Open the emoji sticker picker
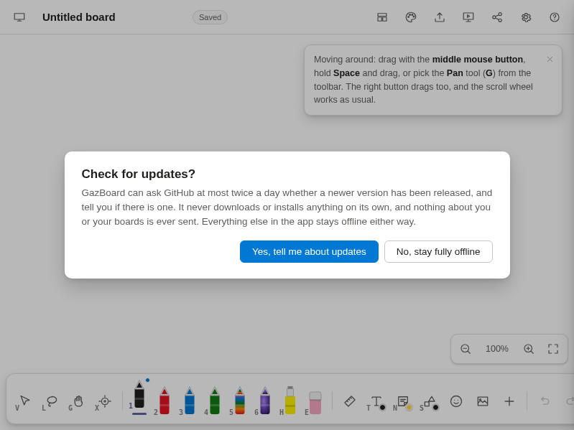 456,401
